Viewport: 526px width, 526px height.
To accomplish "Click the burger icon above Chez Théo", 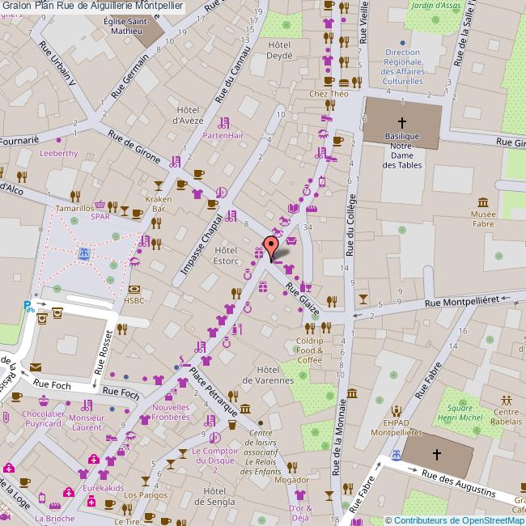I will tap(345, 81).
